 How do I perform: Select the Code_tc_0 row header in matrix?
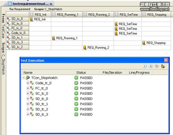pyautogui.click(x=18, y=33)
